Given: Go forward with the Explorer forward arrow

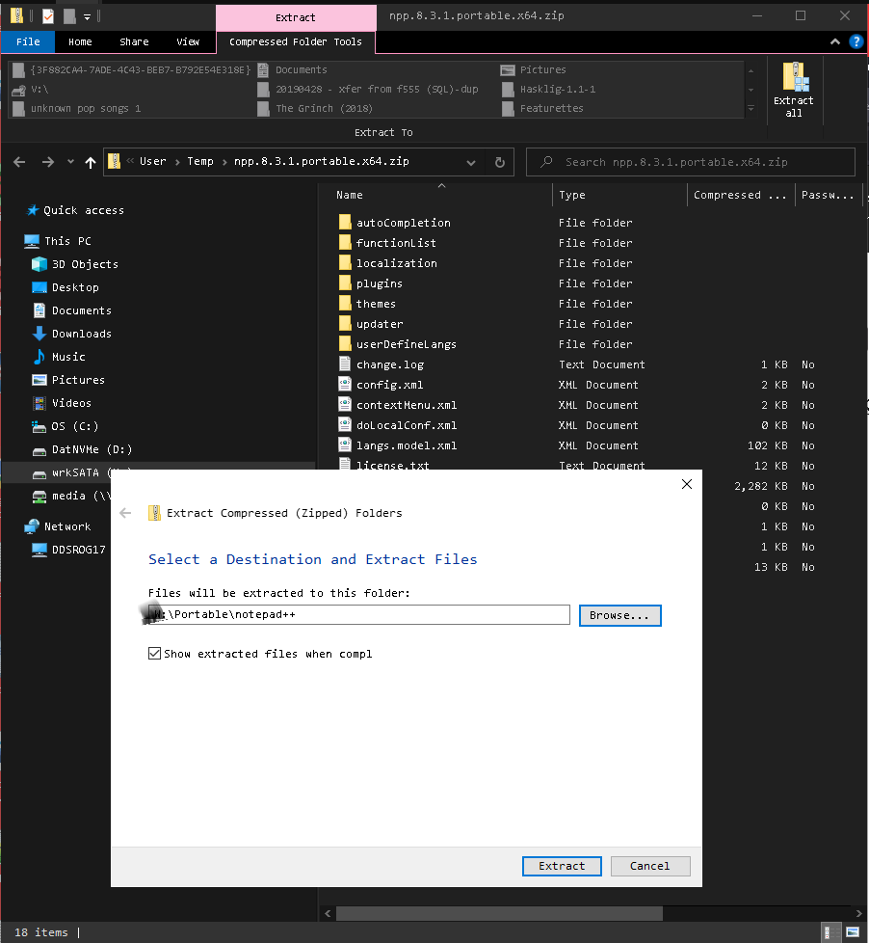Looking at the screenshot, I should pyautogui.click(x=48, y=162).
